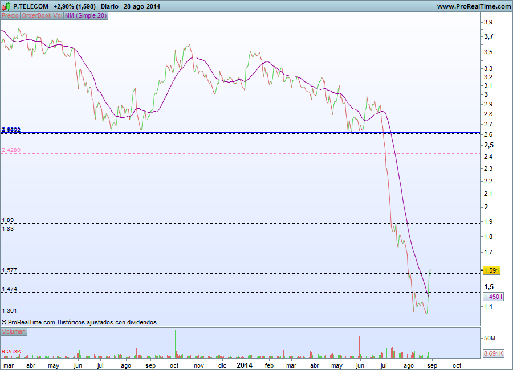The height and width of the screenshot is (370, 513).
Task: Click the nov month label on time axis
Action: click(x=199, y=365)
